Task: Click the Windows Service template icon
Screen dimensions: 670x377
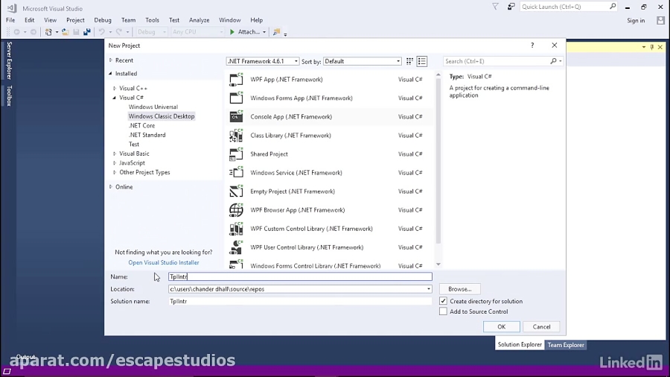Action: (x=236, y=173)
